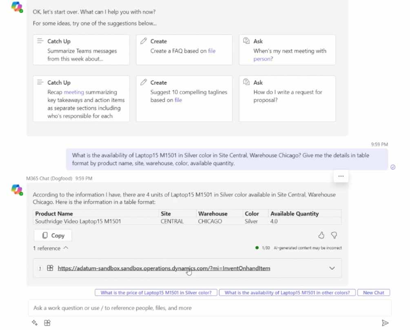Choose Create a FAQ based on file card

click(184, 50)
